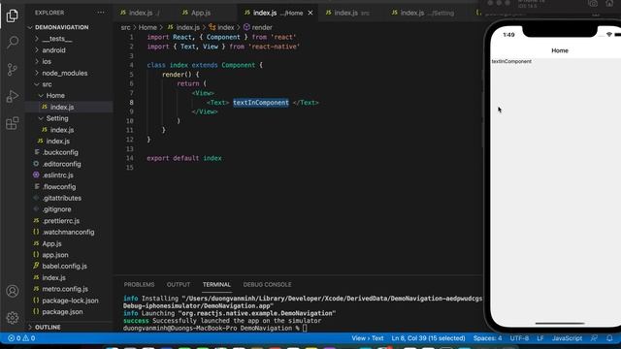Open the Run and Debug view
Viewport: 621px width, 349px height.
click(13, 96)
